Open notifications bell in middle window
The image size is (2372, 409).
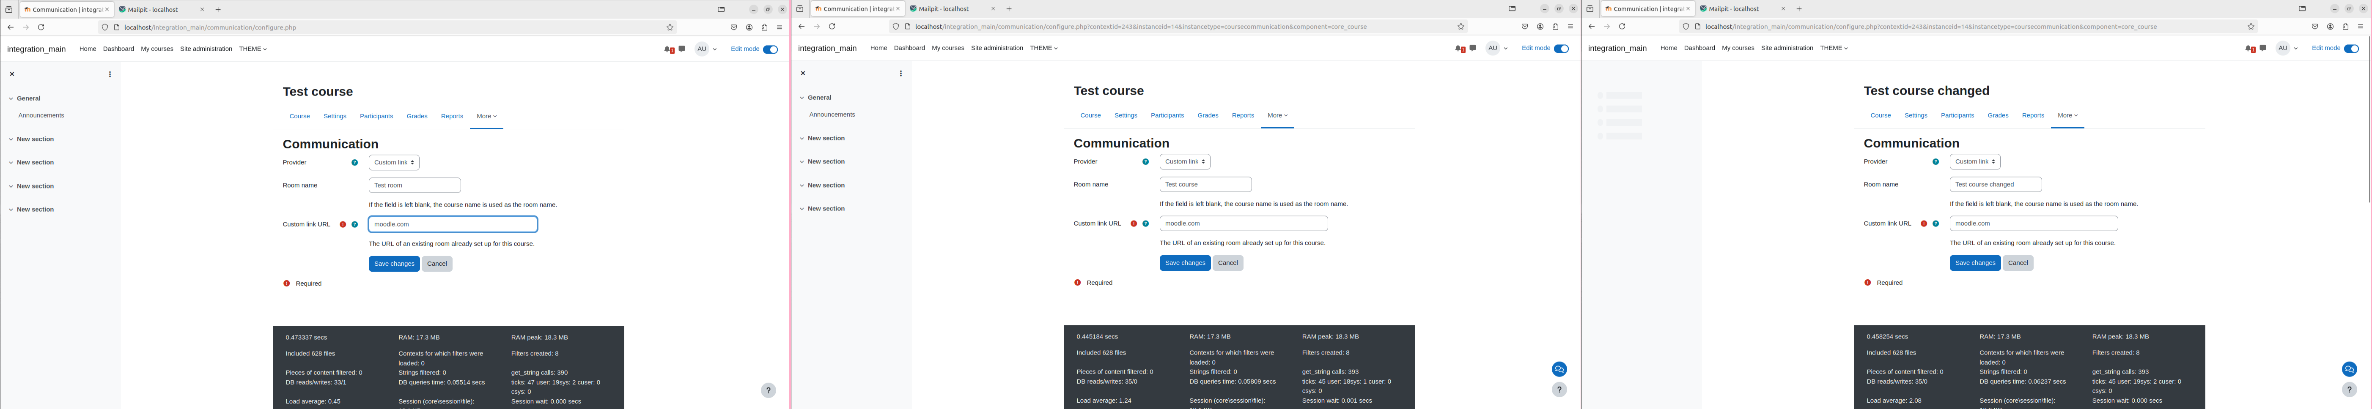(1460, 49)
